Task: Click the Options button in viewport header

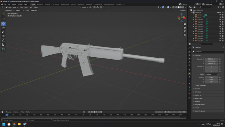Action: [x=183, y=10]
